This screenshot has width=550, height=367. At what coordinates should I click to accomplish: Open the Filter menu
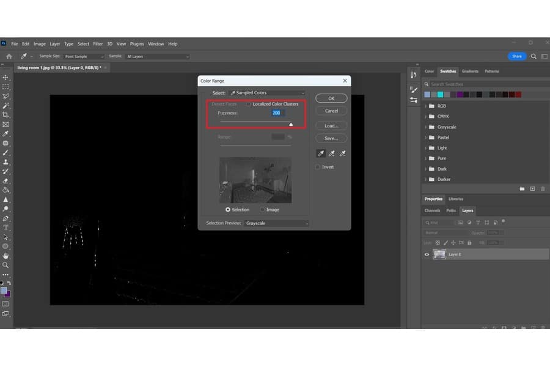pyautogui.click(x=98, y=44)
